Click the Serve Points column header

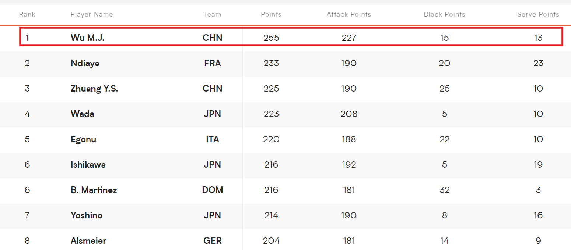(x=538, y=14)
